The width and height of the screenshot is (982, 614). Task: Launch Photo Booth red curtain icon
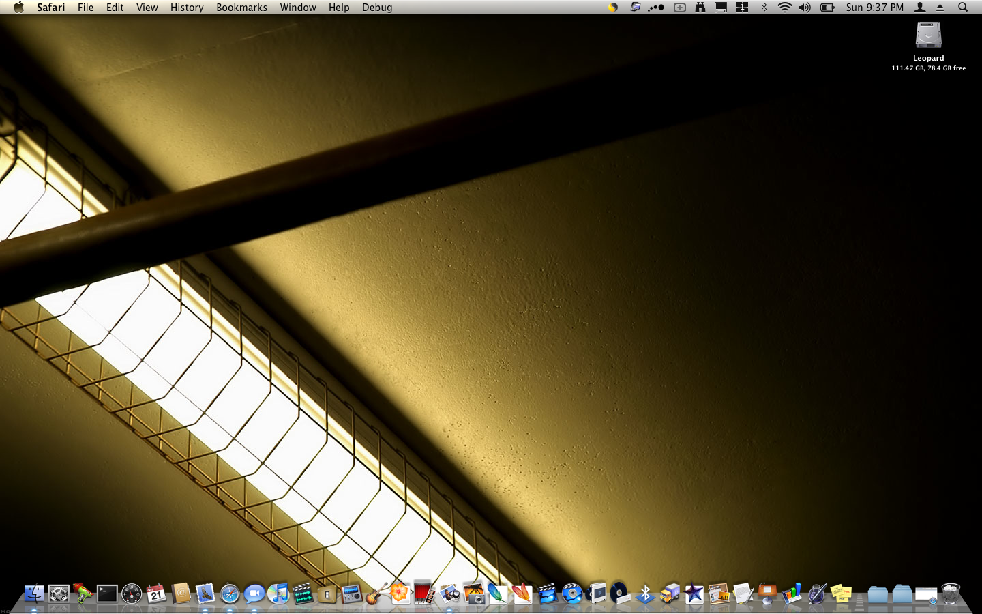pyautogui.click(x=424, y=592)
